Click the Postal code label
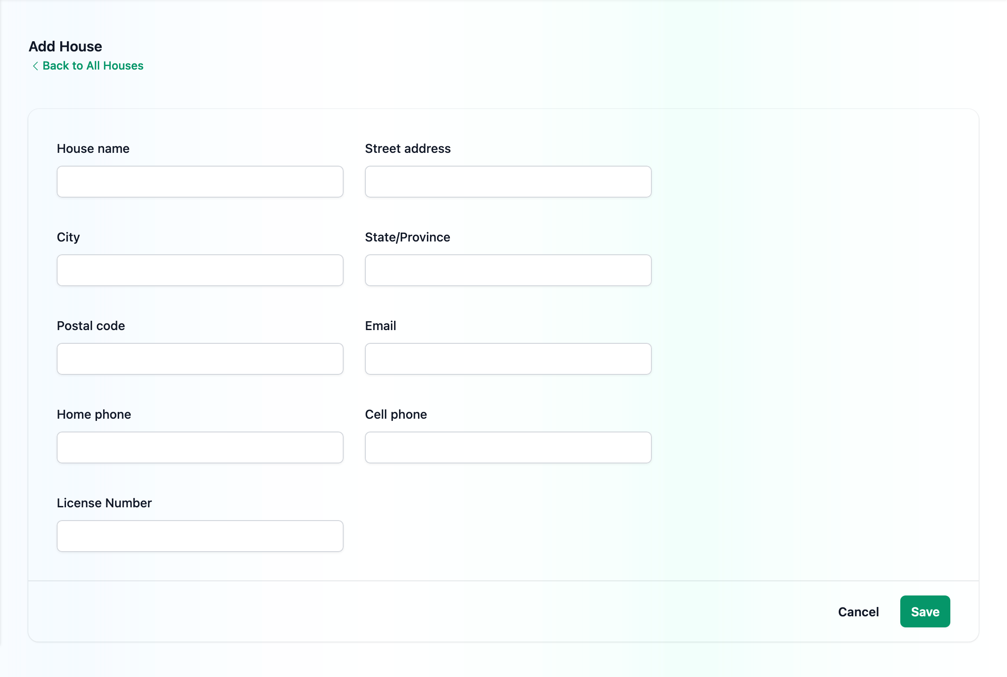The width and height of the screenshot is (1007, 677). coord(91,326)
